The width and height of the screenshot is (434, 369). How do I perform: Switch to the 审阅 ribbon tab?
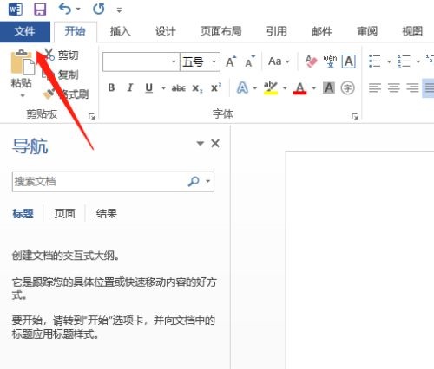[x=367, y=31]
